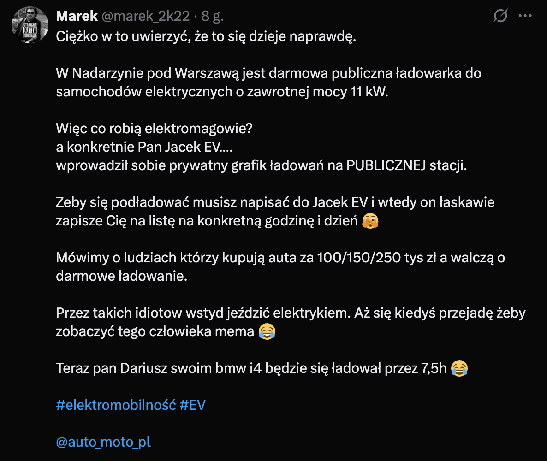Click the line starting 'Przez takich idiotow'

click(x=291, y=313)
